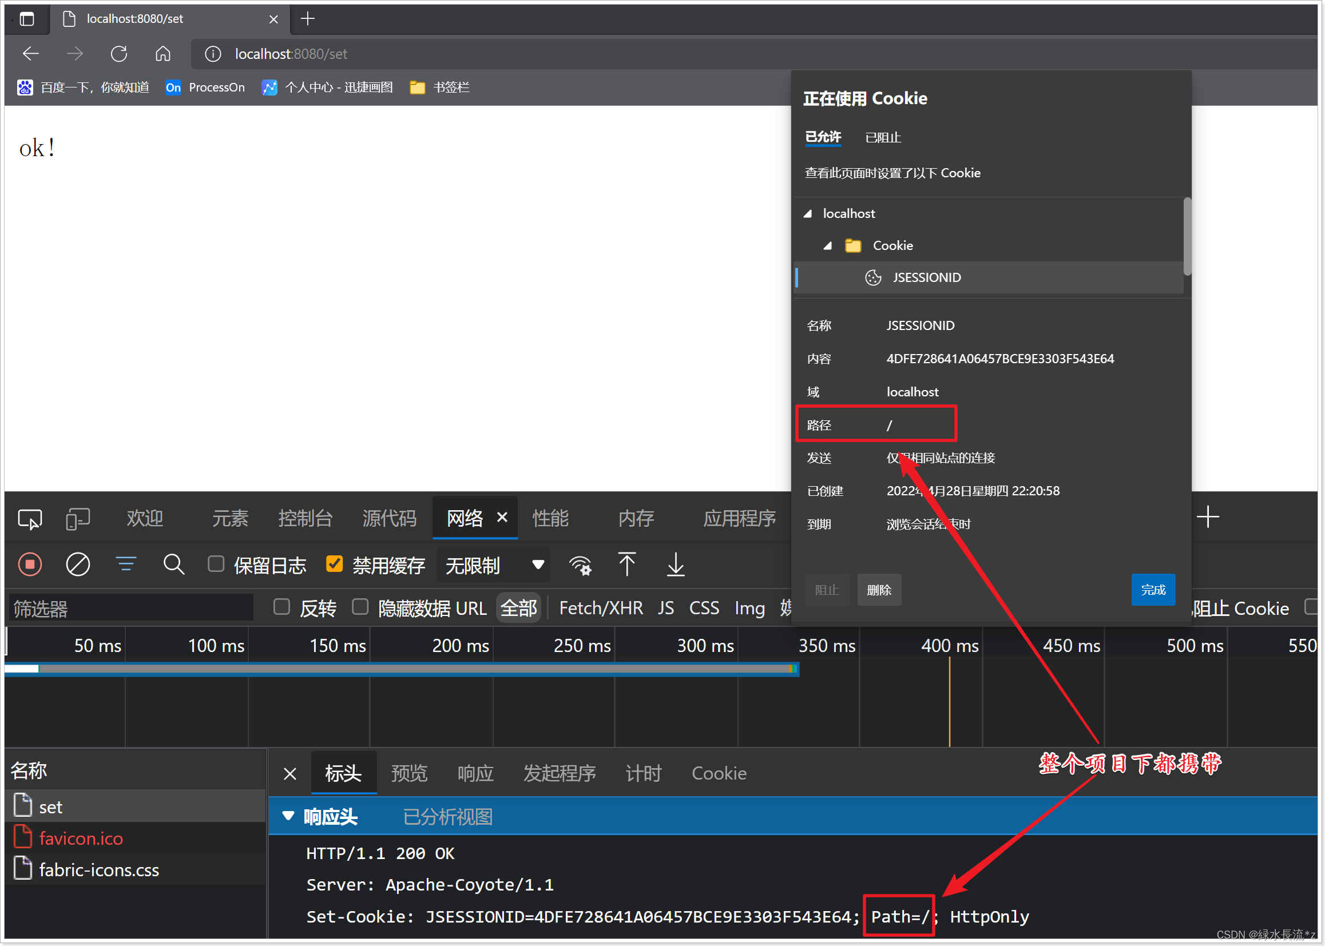Click the 已分析视图 link
The height and width of the screenshot is (946, 1325).
(x=448, y=817)
